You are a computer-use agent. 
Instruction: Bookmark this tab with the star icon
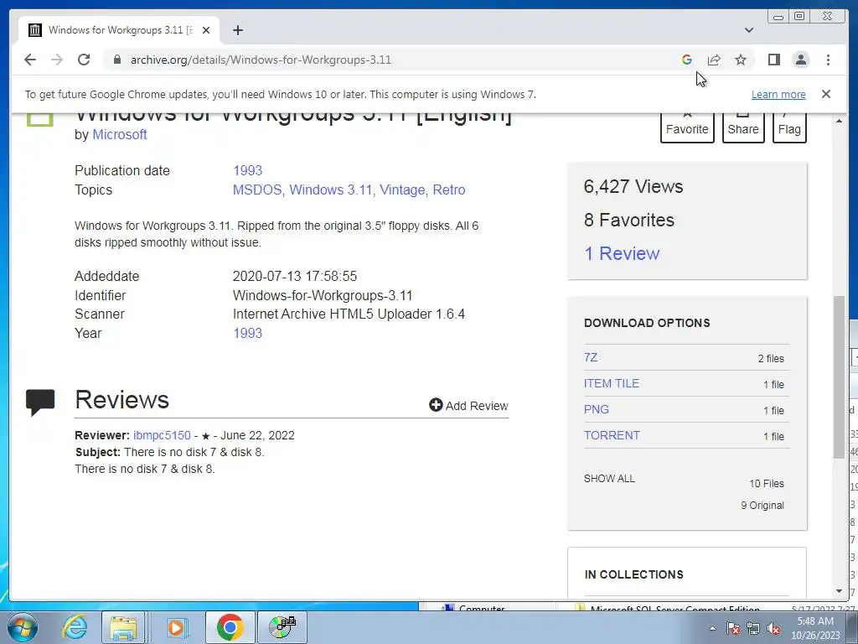[741, 60]
